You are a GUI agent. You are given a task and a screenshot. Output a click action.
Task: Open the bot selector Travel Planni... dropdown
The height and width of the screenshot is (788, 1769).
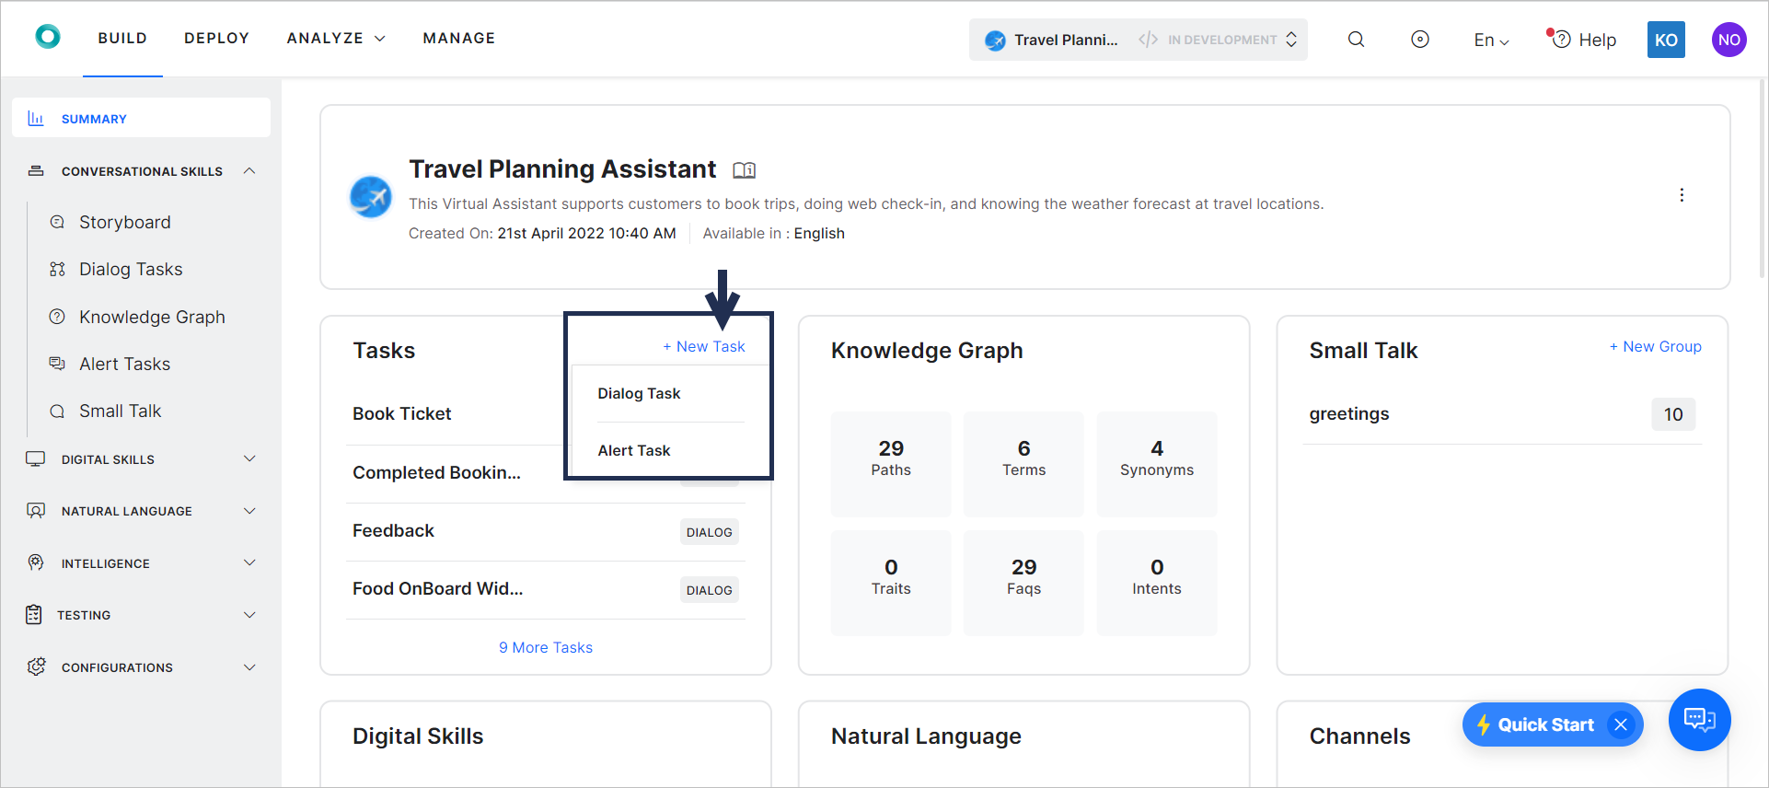pos(1139,40)
